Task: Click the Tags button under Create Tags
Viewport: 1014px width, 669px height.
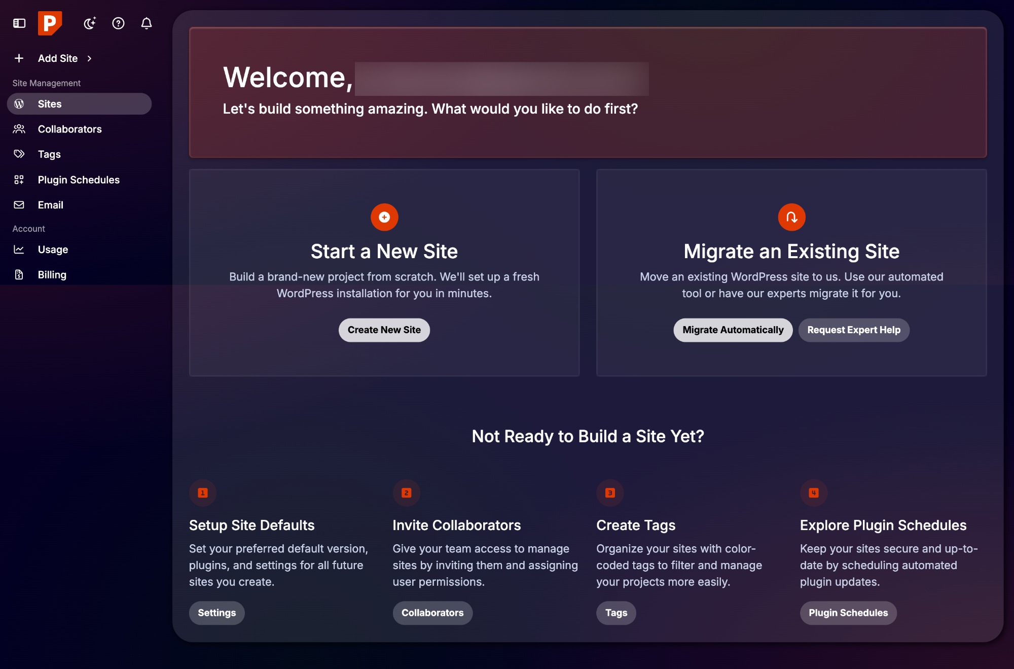Action: click(615, 613)
